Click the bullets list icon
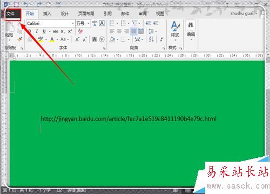The width and height of the screenshot is (270, 194). (112, 23)
